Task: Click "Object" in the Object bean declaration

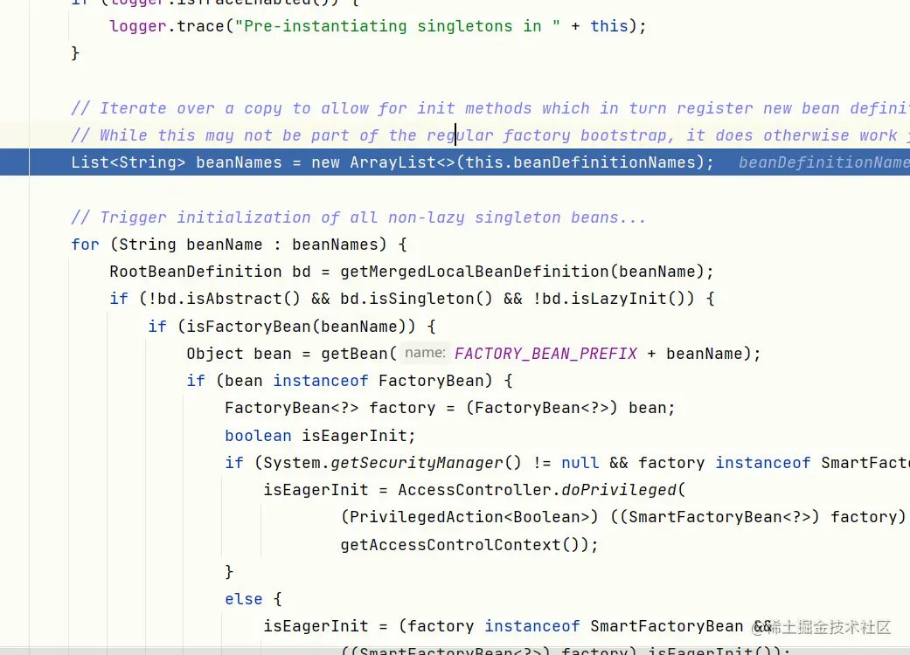Action: click(x=215, y=354)
